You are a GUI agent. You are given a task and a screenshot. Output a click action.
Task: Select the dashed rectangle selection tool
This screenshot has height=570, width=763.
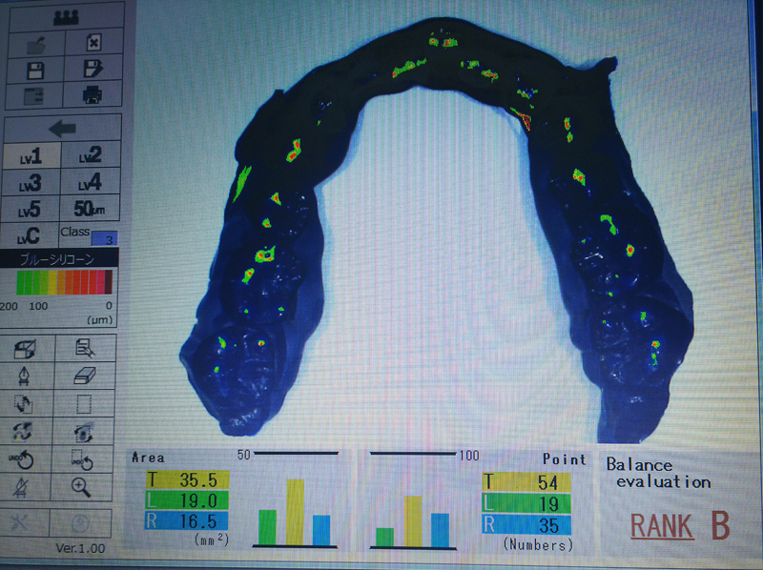point(86,403)
